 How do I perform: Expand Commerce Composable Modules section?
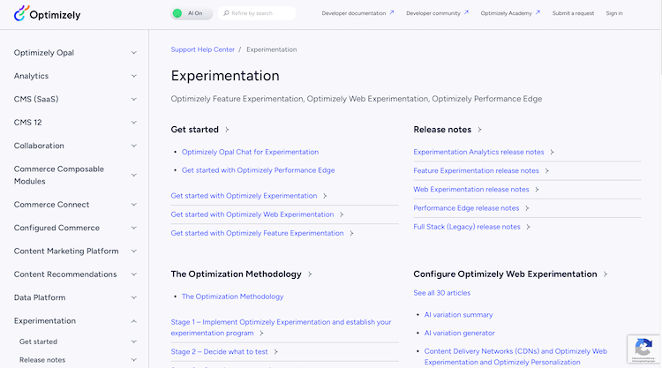pyautogui.click(x=134, y=175)
